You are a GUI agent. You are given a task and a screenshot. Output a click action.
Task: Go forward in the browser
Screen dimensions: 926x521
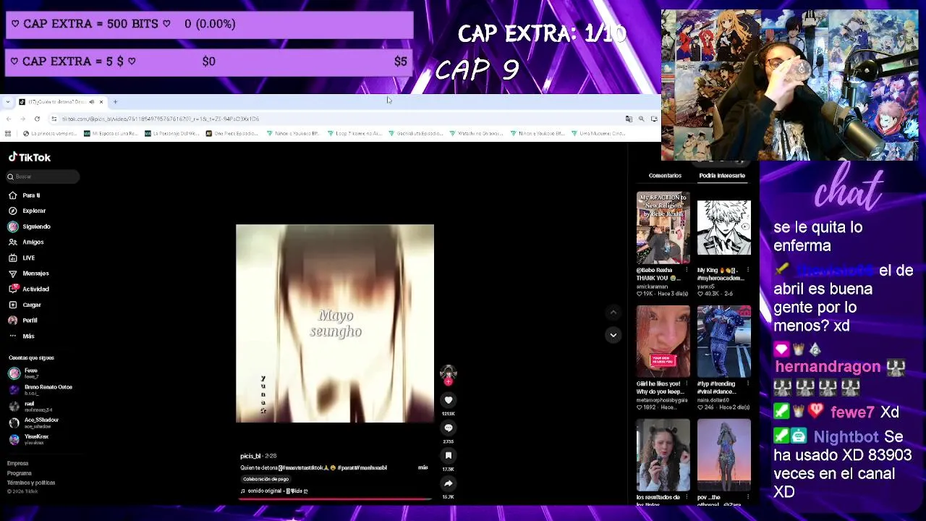coord(22,119)
